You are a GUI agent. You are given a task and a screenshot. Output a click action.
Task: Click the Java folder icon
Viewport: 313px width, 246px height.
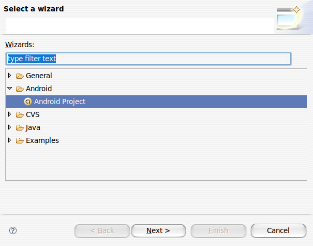coord(20,128)
